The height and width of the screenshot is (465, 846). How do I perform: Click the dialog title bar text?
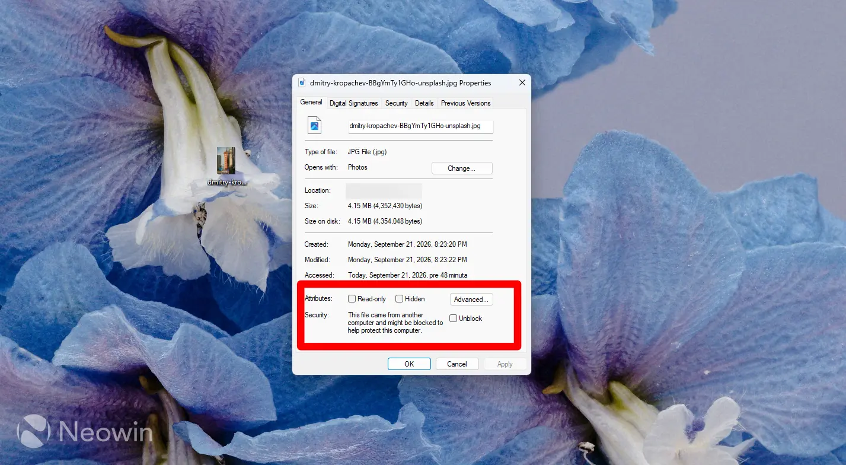pos(401,83)
